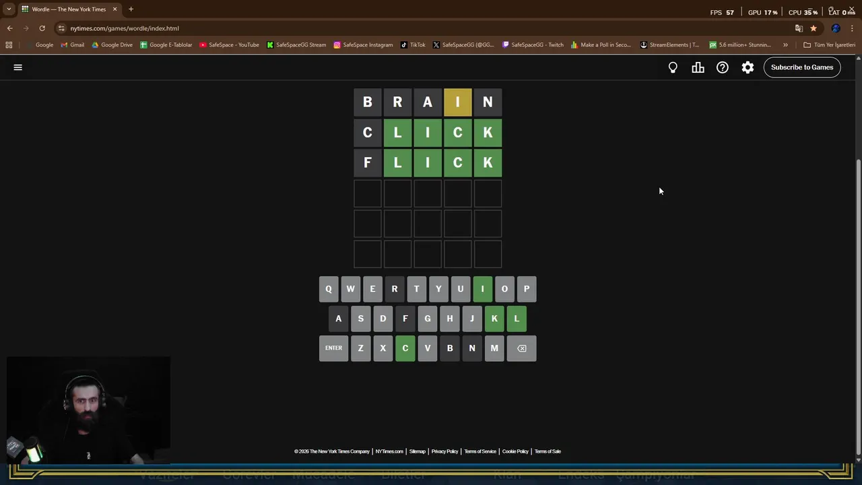The image size is (862, 485).
Task: Open Cookie Policy footer link
Action: 515,451
